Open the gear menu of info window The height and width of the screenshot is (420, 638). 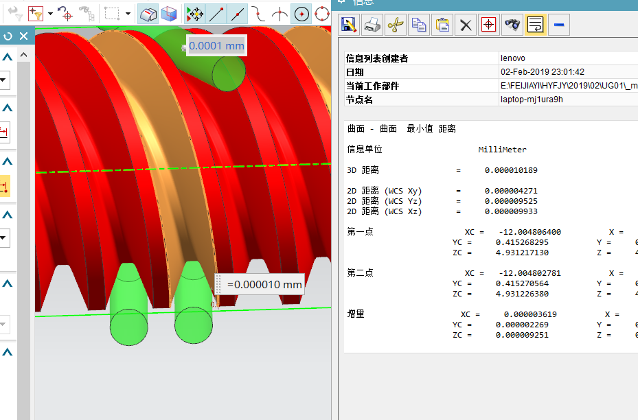click(342, 1)
